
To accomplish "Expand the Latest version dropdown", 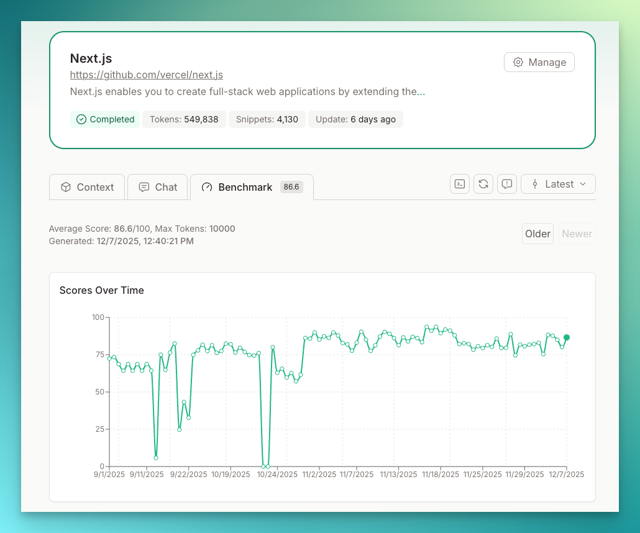I will point(558,184).
